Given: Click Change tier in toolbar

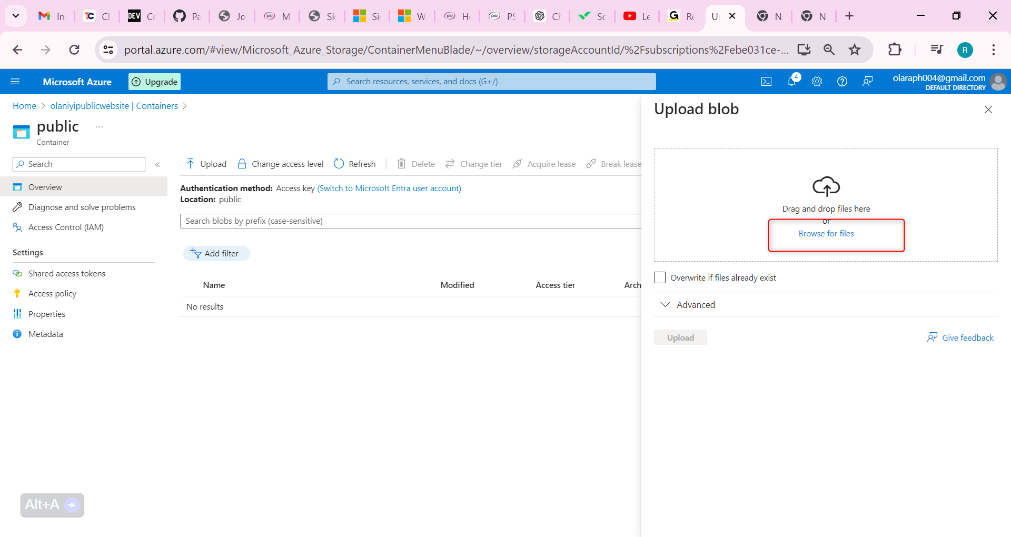Looking at the screenshot, I should coord(474,164).
